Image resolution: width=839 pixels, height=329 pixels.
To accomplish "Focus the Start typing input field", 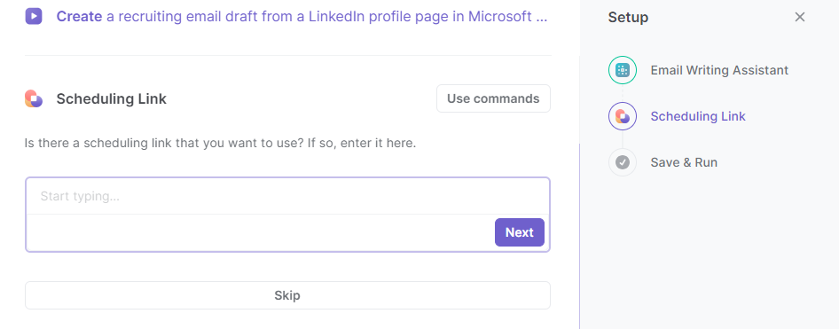I will point(288,196).
